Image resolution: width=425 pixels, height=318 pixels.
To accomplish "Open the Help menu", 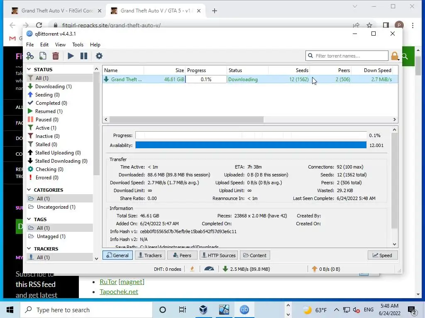I will pyautogui.click(x=95, y=45).
